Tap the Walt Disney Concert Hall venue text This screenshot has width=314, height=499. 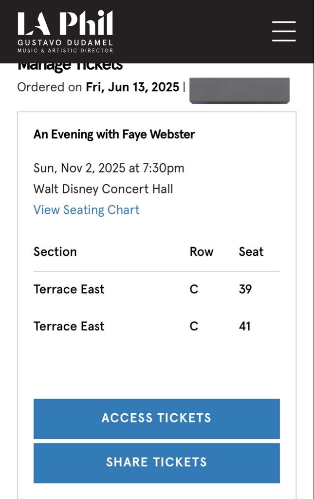pos(103,189)
